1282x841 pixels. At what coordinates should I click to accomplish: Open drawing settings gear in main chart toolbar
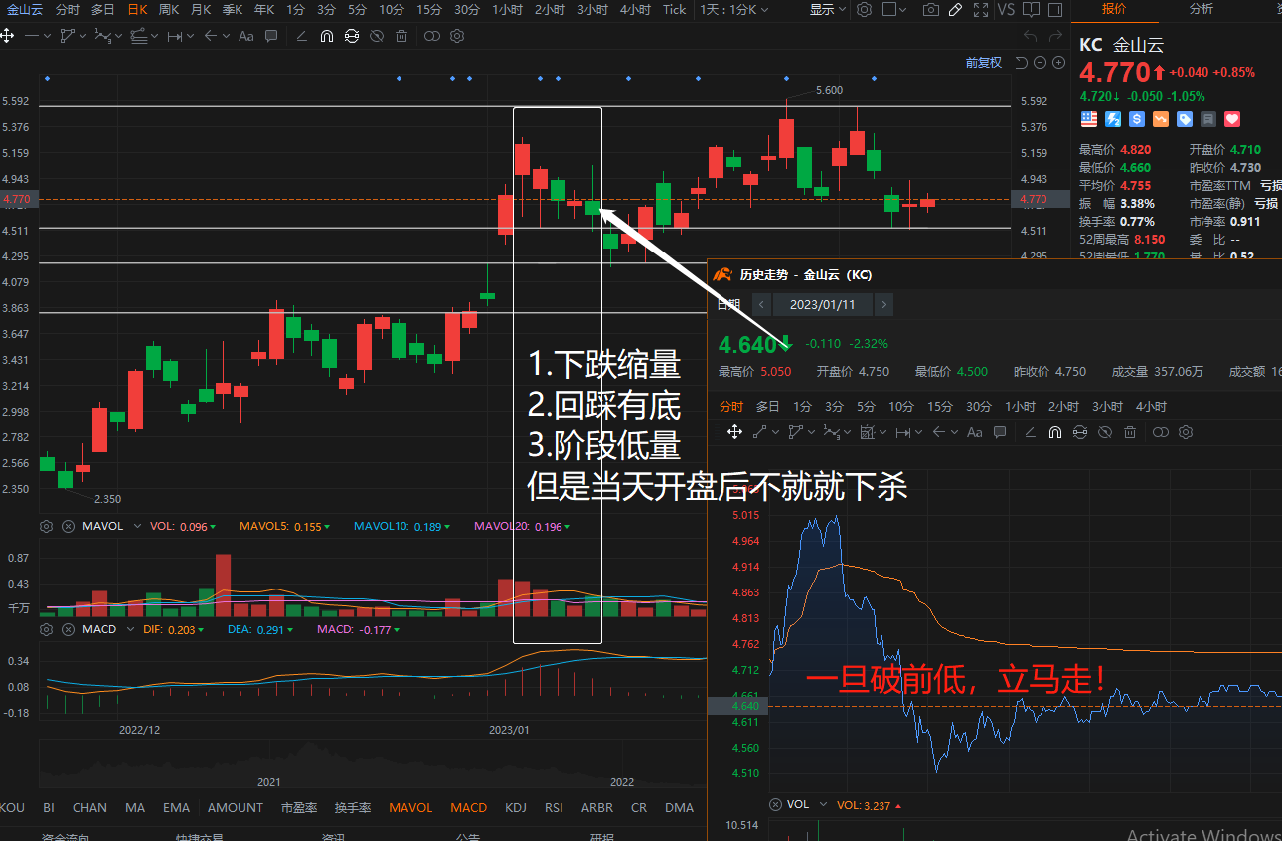tap(457, 36)
